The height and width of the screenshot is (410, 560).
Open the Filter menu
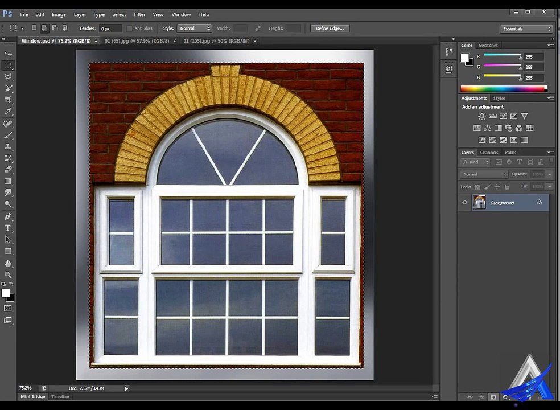coord(139,14)
